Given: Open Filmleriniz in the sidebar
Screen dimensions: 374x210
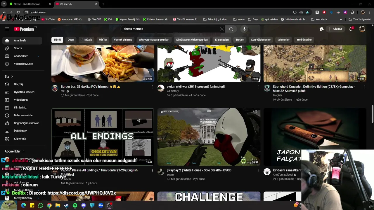Looking at the screenshot, I should [x=22, y=108].
